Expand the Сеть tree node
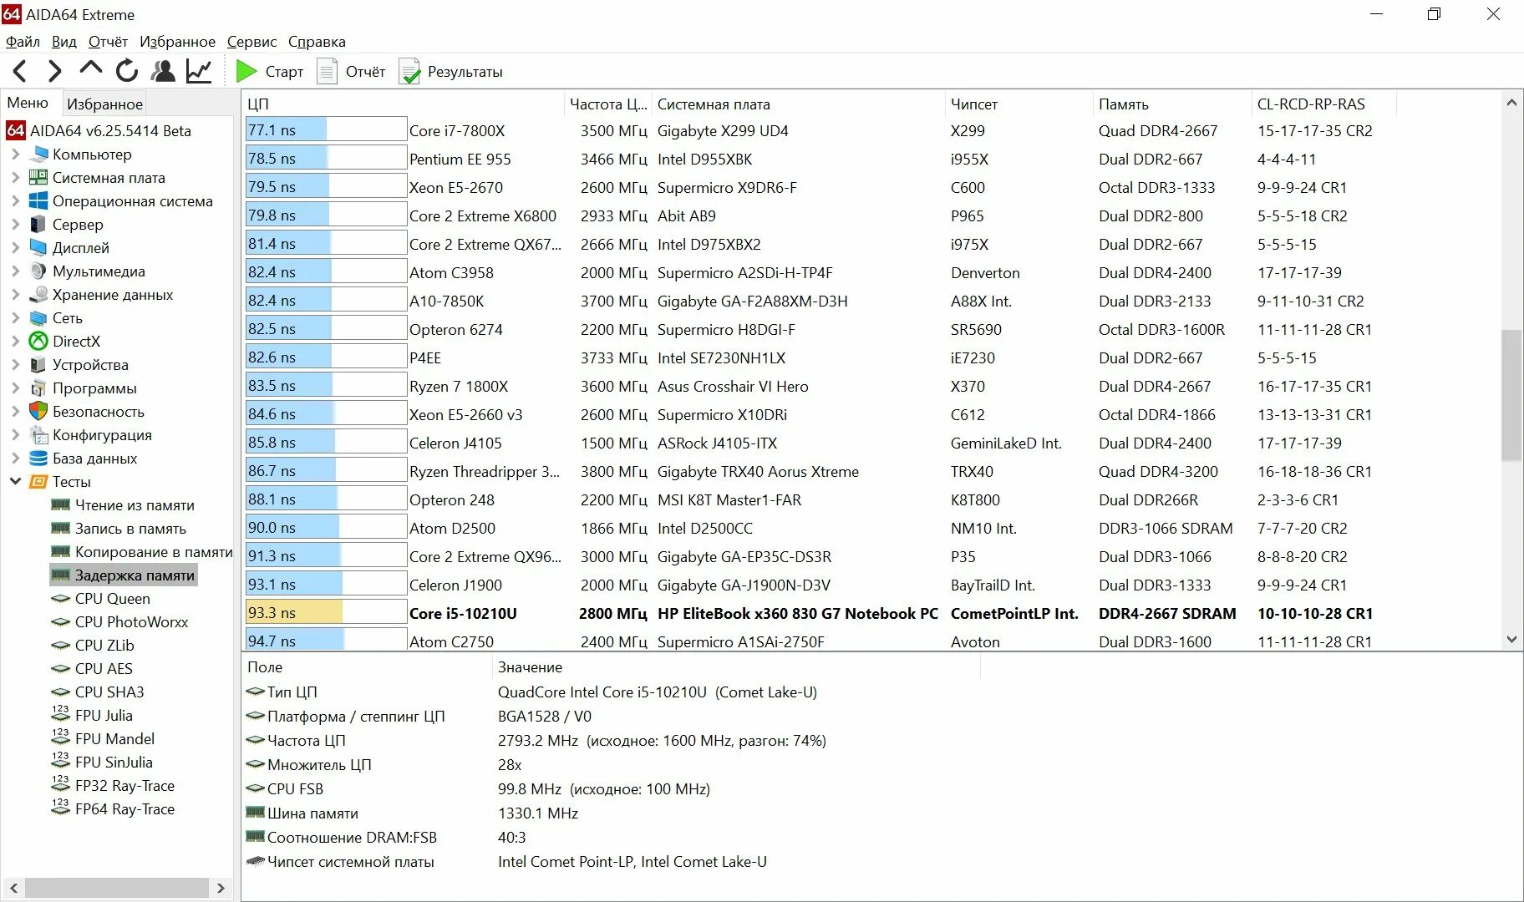Screen dimensions: 1524x902 click(x=15, y=318)
